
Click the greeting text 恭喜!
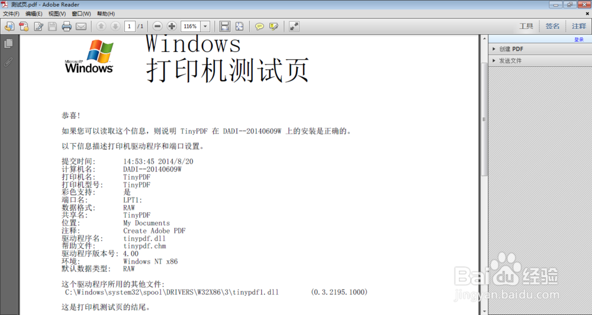click(71, 116)
